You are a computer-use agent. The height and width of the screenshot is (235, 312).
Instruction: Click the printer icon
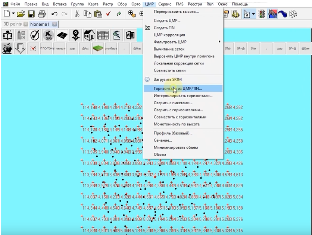[41, 14]
